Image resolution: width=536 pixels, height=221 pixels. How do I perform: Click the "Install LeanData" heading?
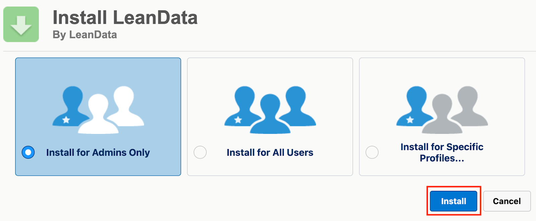click(125, 17)
